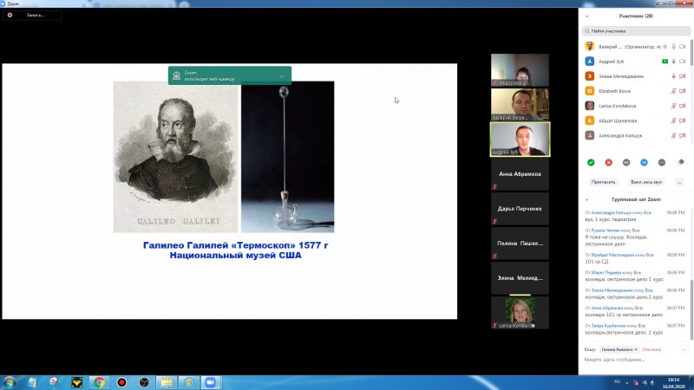The width and height of the screenshot is (694, 390).
Task: Open Google Chrome from the taskbar
Action: (99, 382)
